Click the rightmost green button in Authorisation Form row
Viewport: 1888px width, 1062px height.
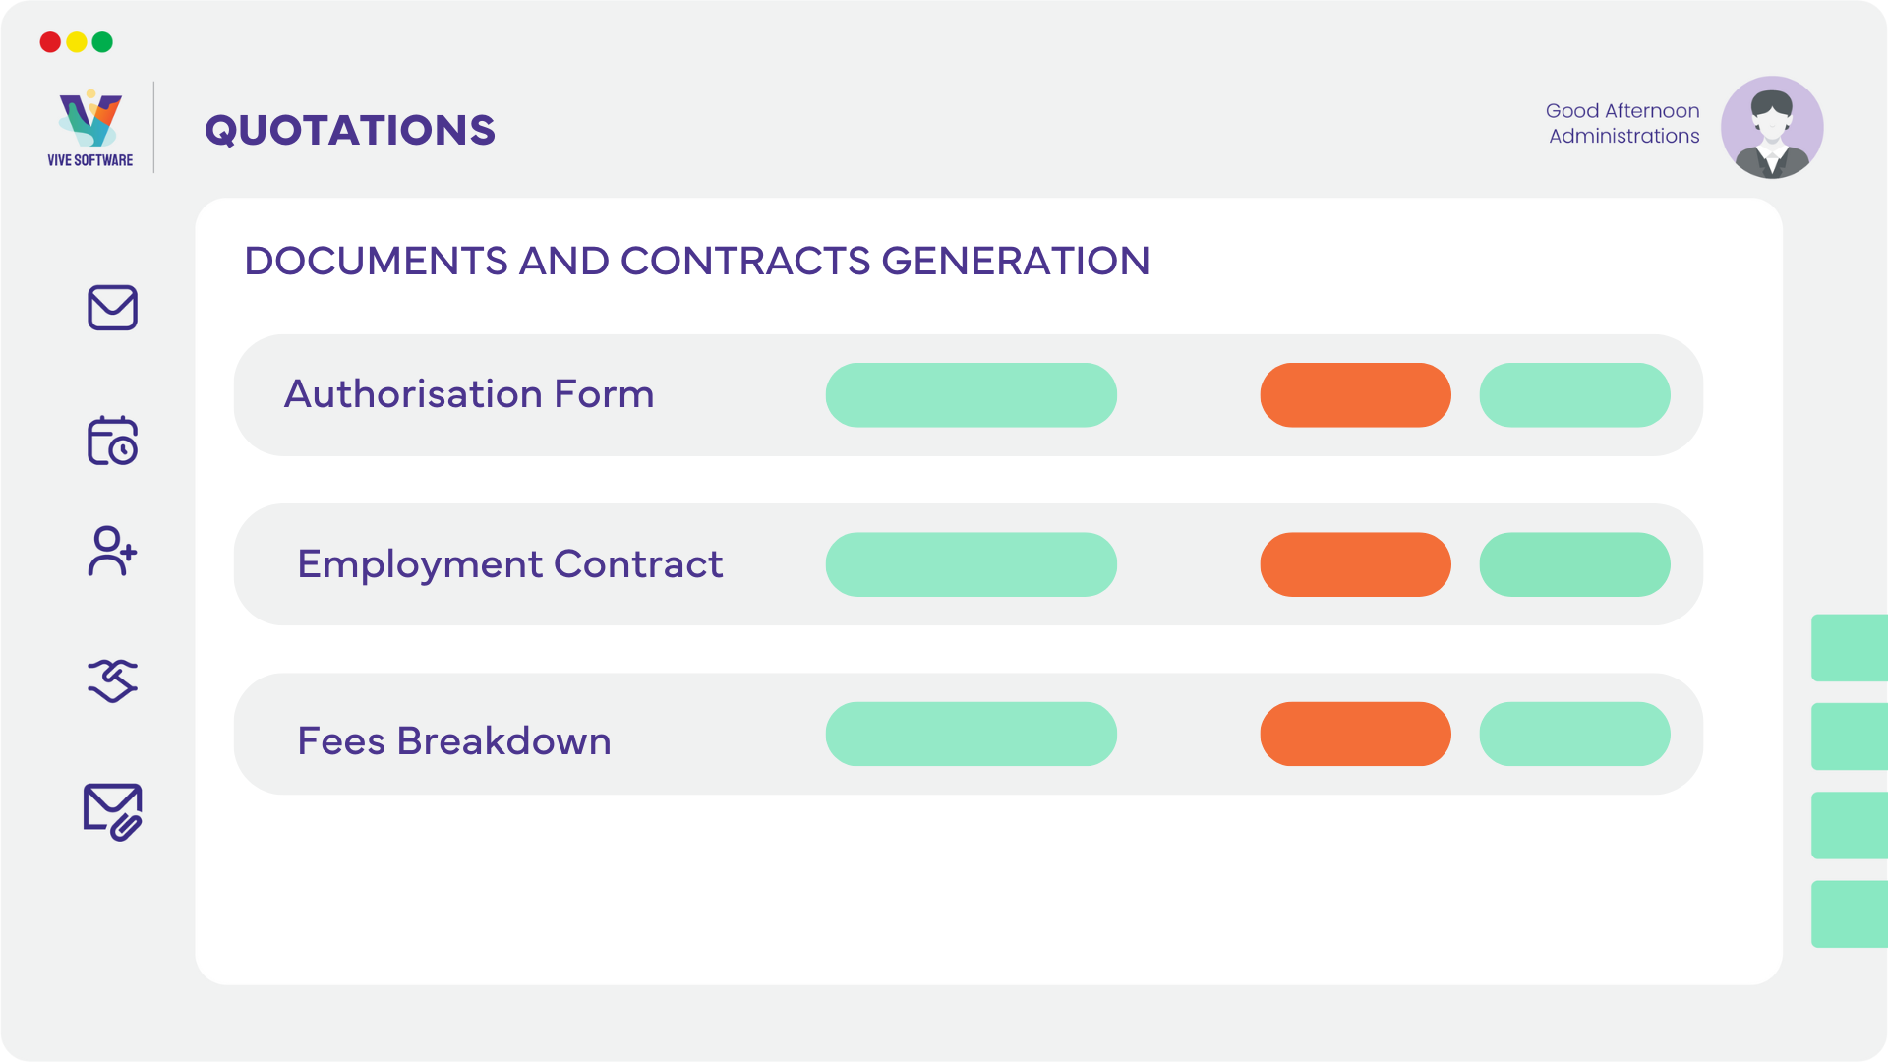(x=1574, y=395)
